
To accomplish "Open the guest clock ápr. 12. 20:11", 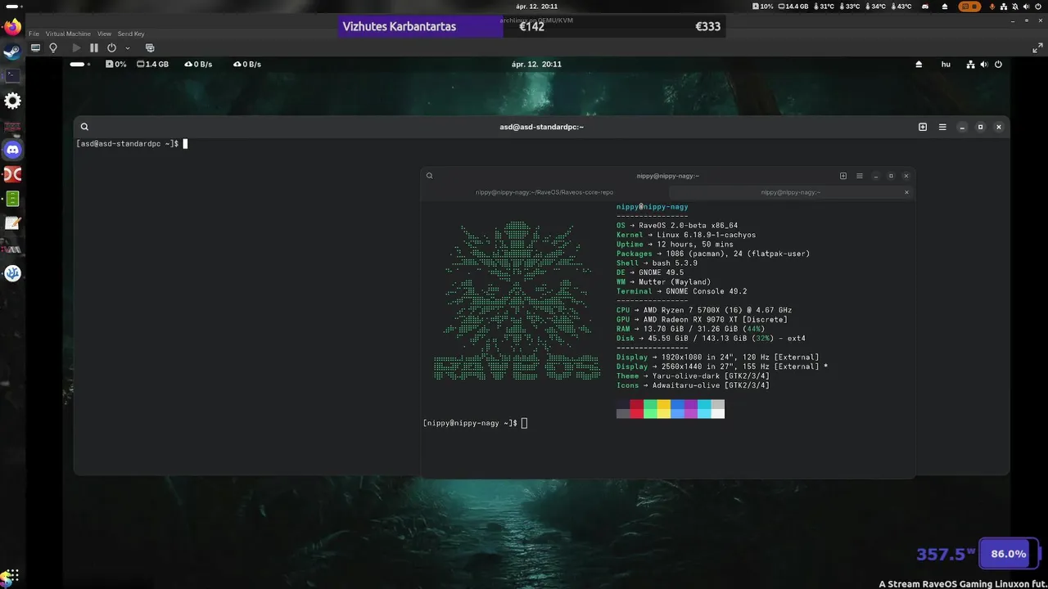I will point(536,64).
